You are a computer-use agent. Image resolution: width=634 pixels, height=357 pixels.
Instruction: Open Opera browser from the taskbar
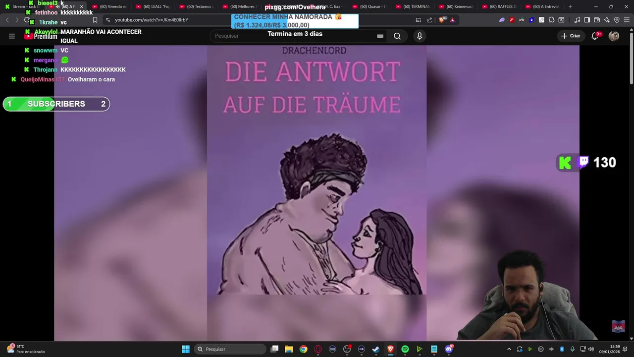coord(318,349)
